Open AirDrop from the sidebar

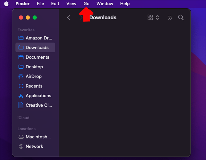tap(34, 76)
